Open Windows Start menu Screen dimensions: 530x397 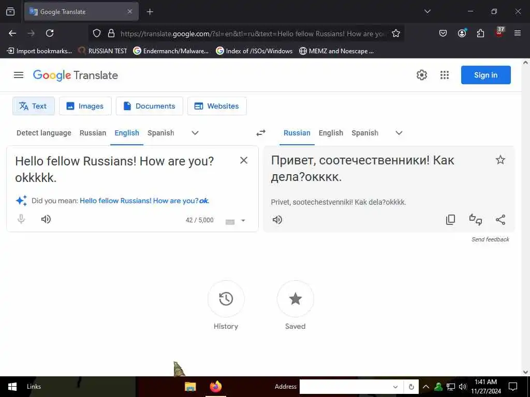[x=12, y=387]
